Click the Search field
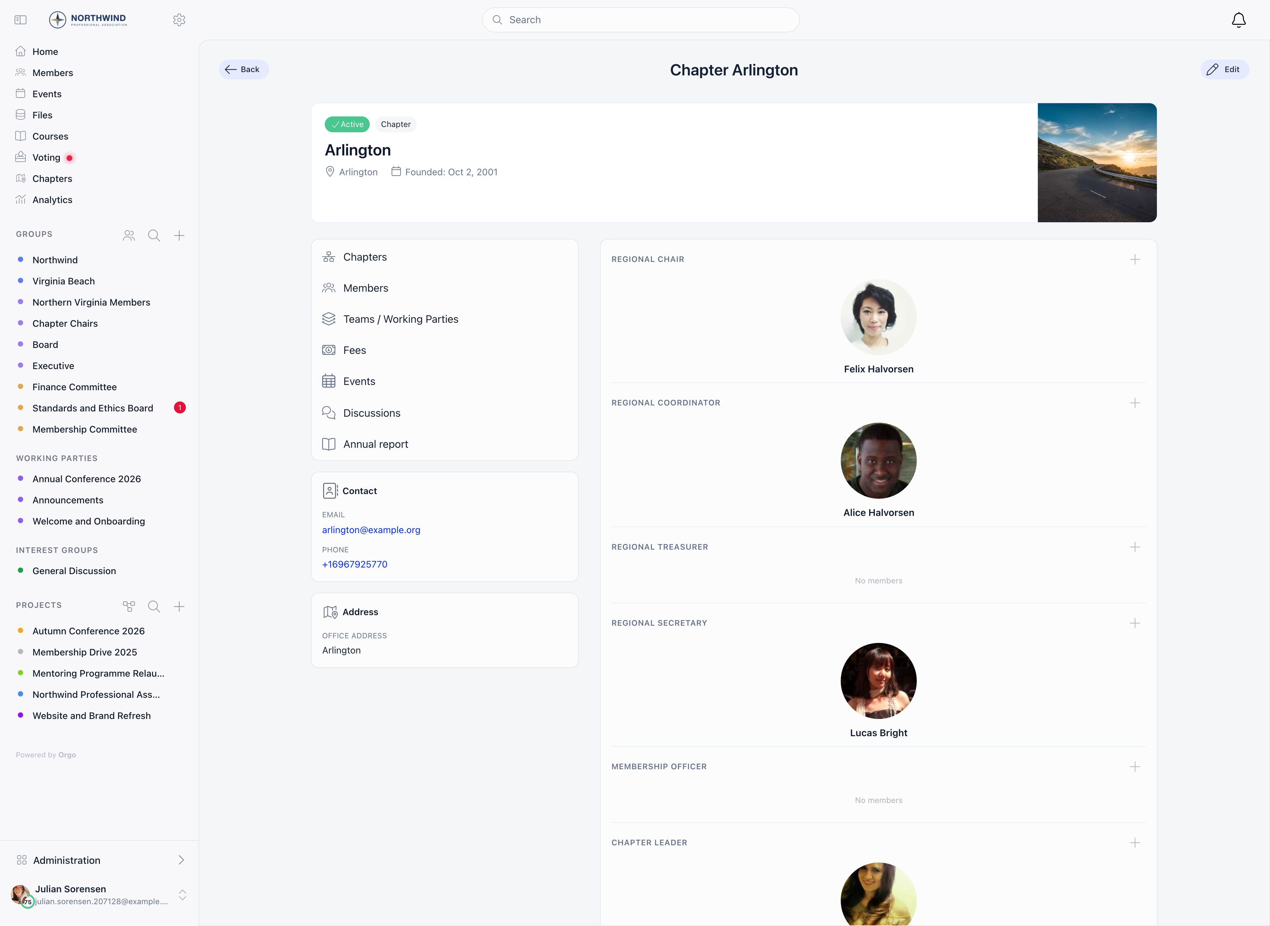The width and height of the screenshot is (1270, 926). click(x=641, y=20)
